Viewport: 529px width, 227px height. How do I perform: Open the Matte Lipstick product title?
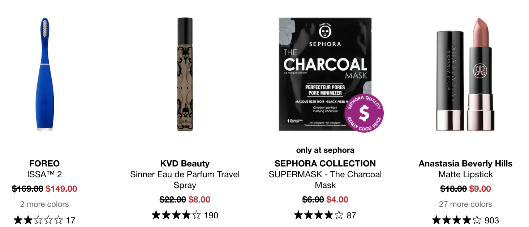tap(465, 174)
